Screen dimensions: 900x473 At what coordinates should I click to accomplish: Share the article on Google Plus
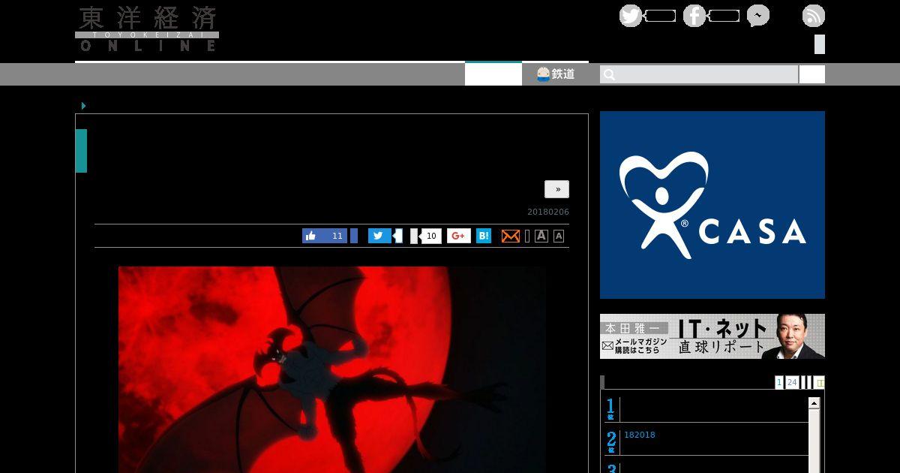coord(459,236)
